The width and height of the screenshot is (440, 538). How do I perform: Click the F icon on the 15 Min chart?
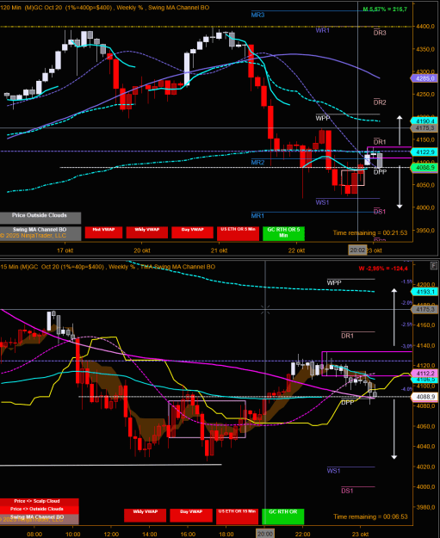433,266
